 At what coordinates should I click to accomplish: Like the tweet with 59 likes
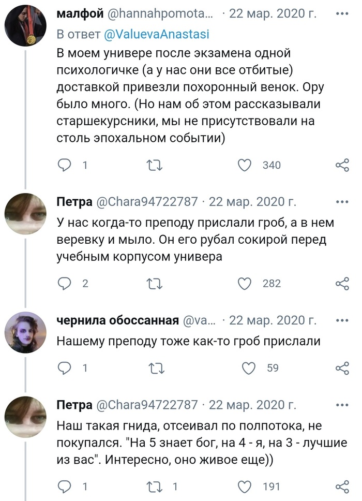249,368
